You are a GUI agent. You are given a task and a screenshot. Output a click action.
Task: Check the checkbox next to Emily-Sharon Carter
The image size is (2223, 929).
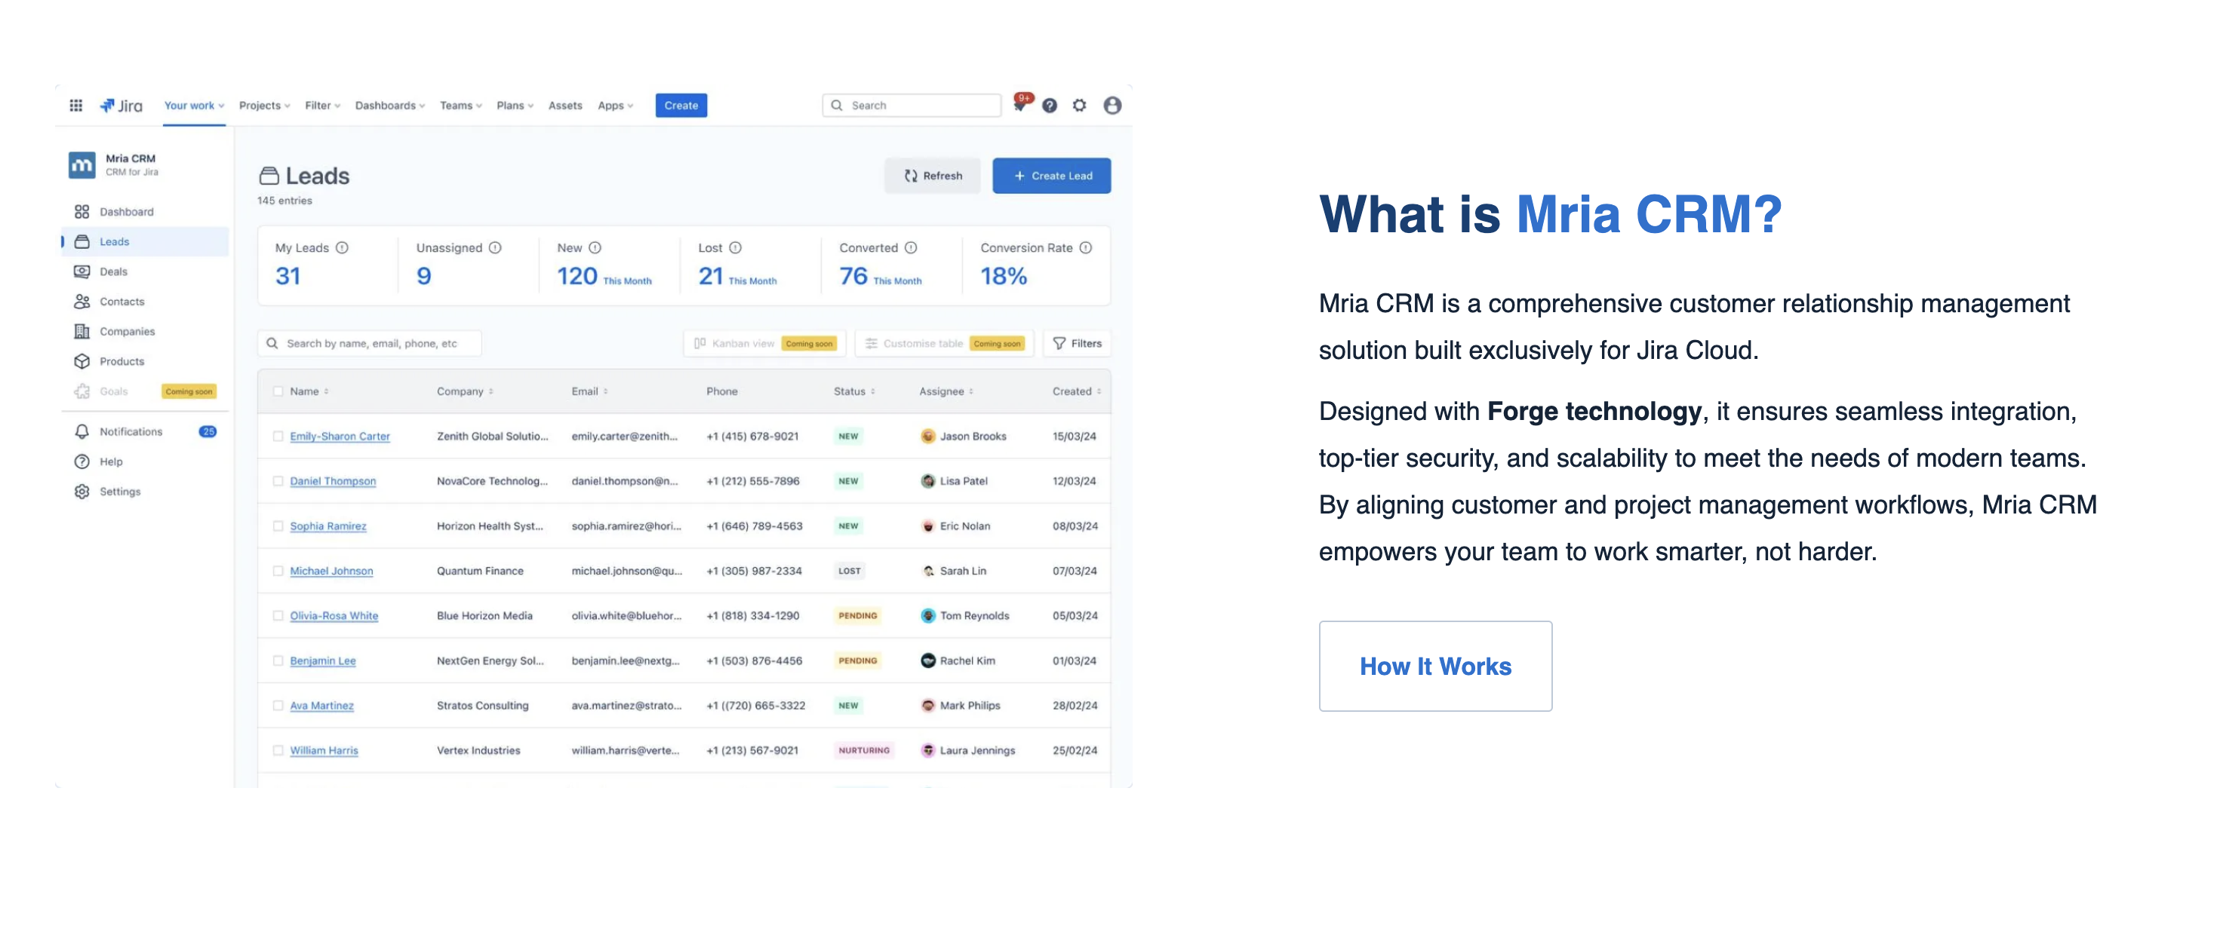(278, 436)
